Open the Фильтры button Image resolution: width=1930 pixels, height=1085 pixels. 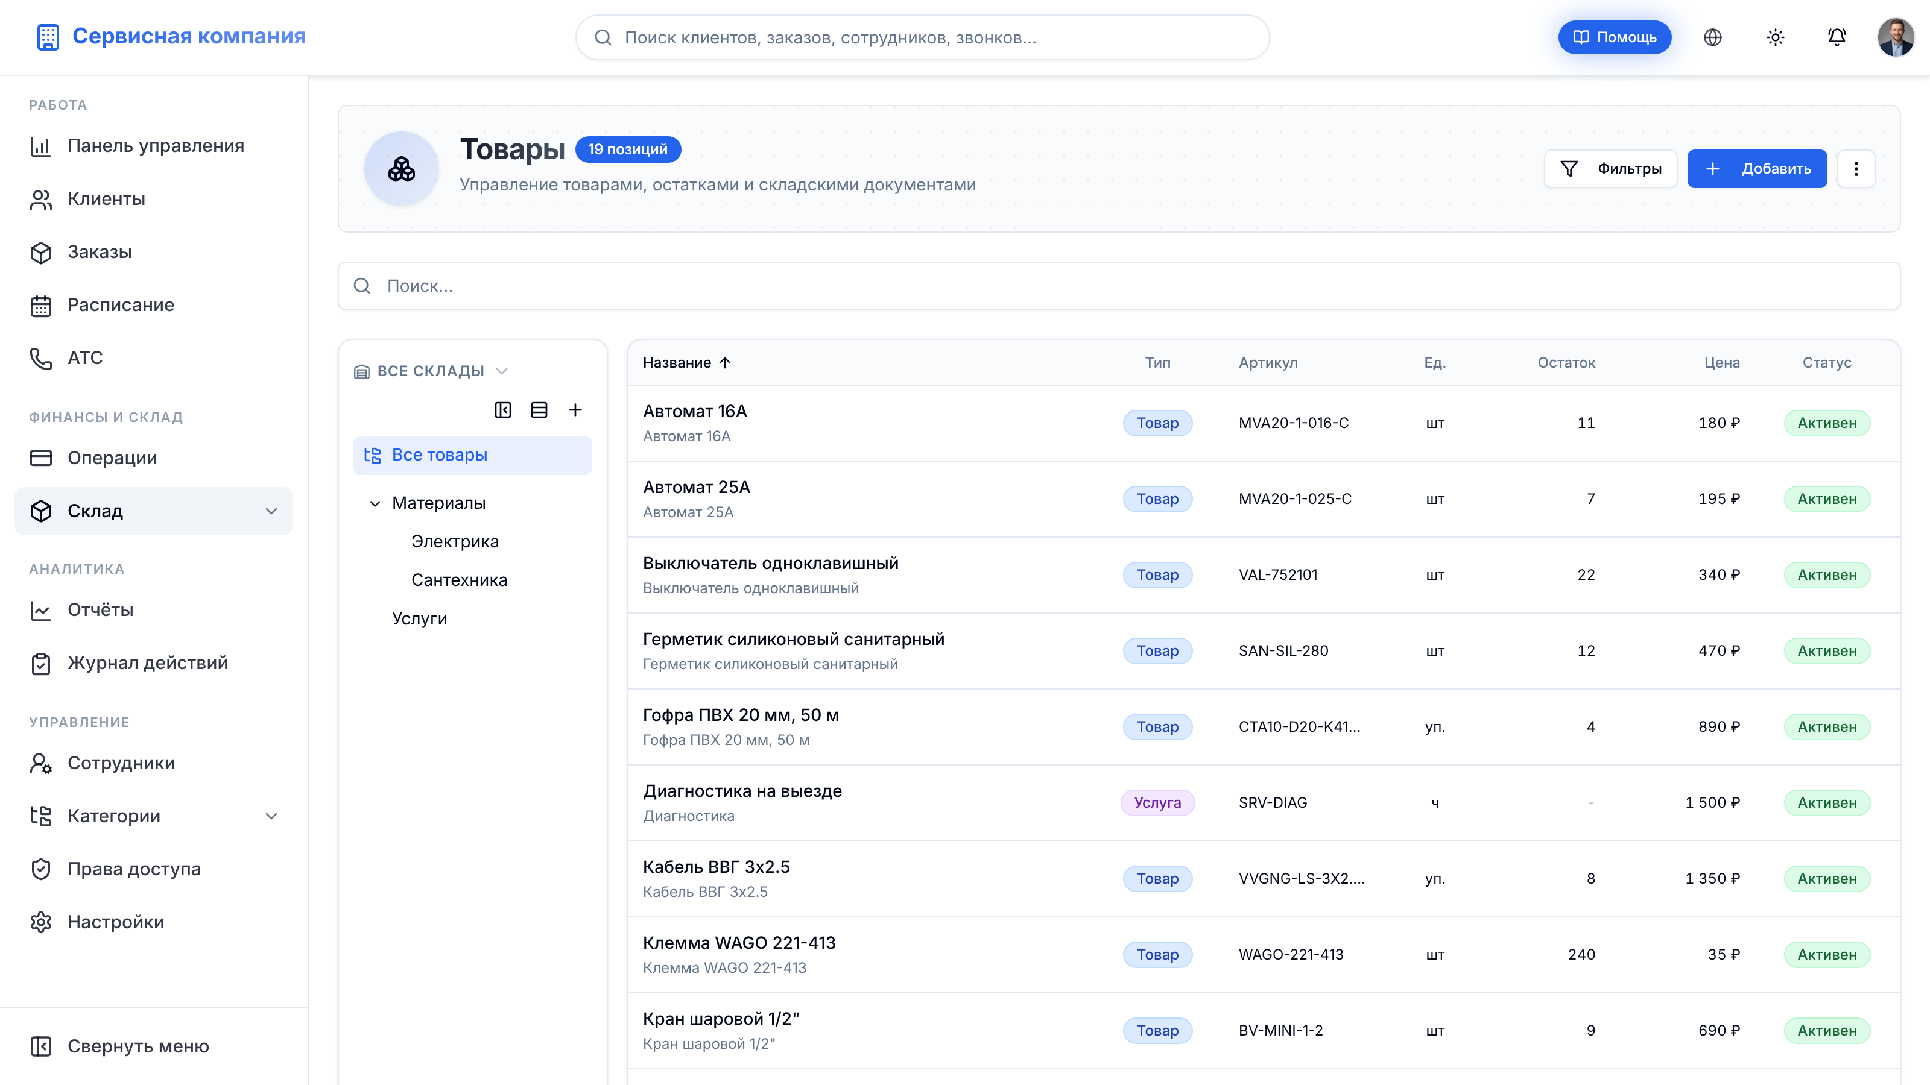coord(1611,169)
